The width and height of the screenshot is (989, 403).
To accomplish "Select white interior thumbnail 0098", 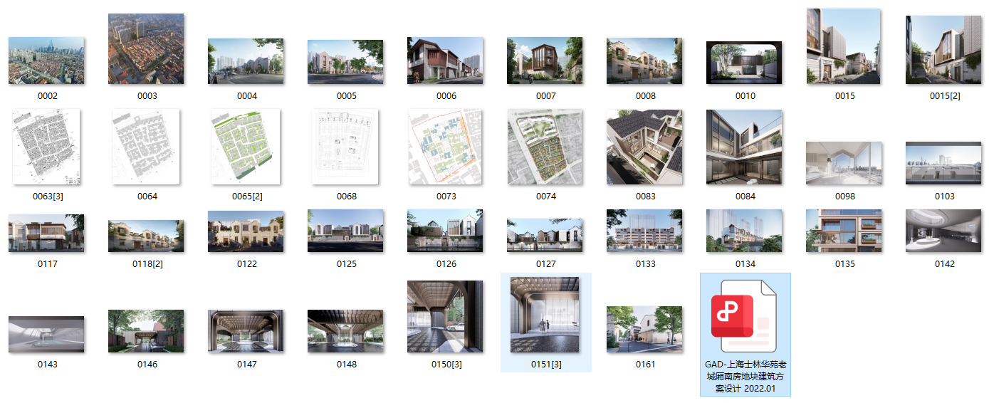I will point(844,163).
